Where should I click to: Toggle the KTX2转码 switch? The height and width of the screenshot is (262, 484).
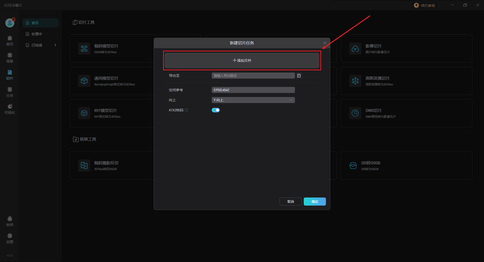(x=216, y=110)
